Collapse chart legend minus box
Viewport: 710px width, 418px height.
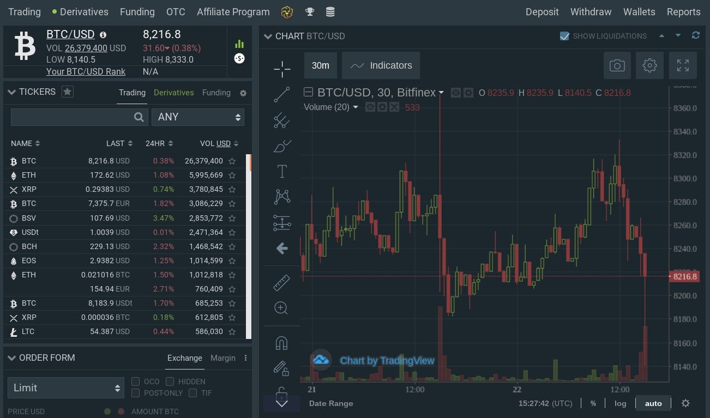point(309,93)
